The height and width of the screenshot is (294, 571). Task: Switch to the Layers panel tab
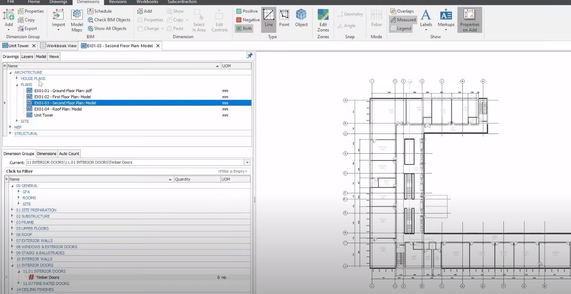click(27, 57)
